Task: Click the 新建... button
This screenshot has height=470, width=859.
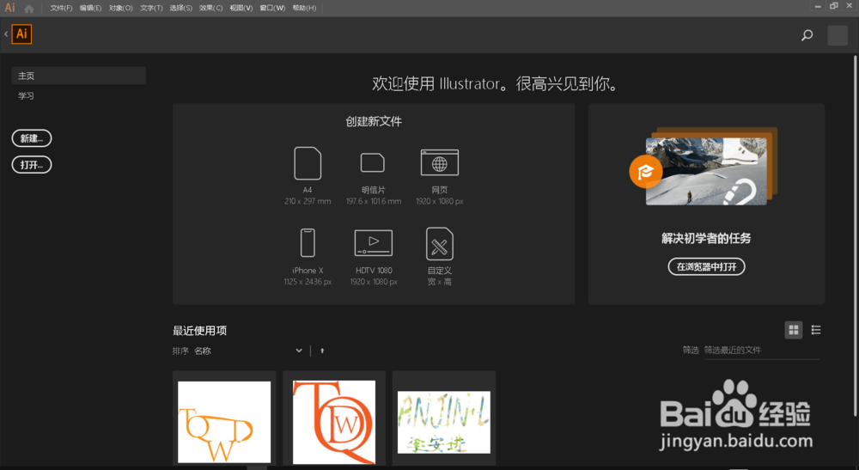Action: [x=32, y=138]
